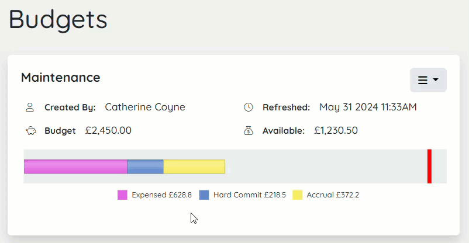Click the clock icon beside Refreshed
The height and width of the screenshot is (243, 469).
(249, 107)
